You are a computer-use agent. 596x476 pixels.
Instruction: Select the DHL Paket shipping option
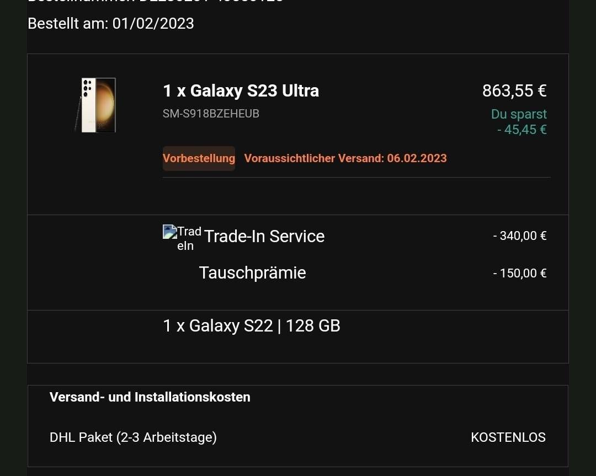[133, 437]
